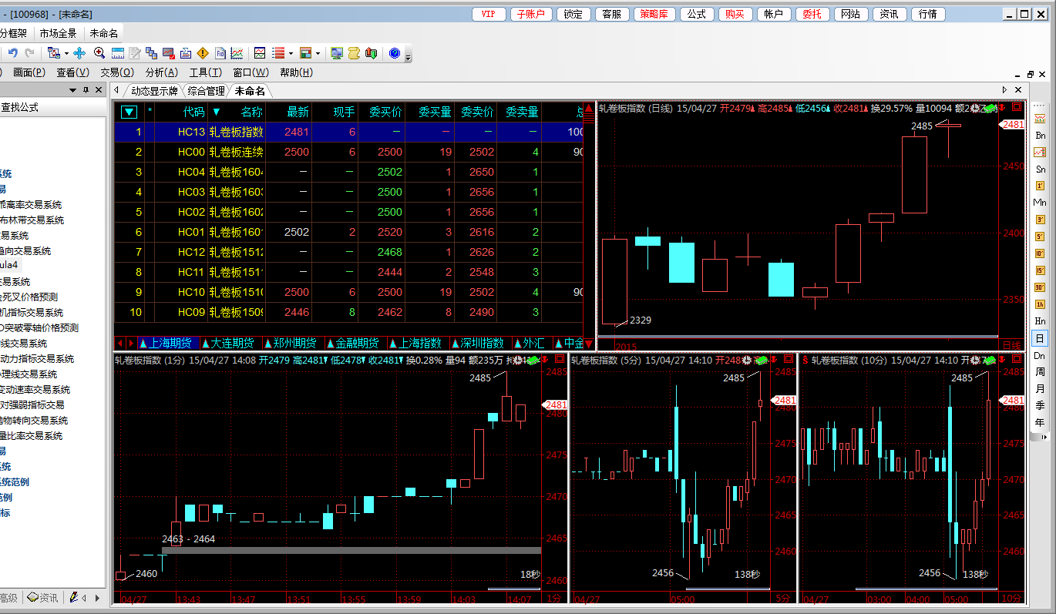
Task: Select the 1-hour period icon in right sidebar
Action: click(1040, 304)
